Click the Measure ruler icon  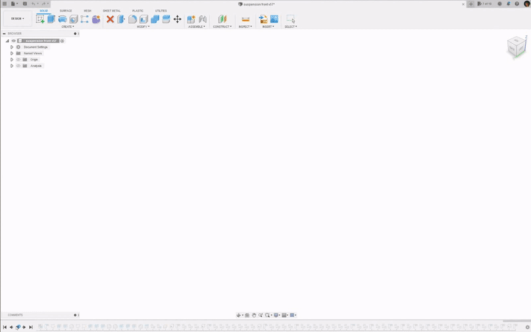coord(246,19)
